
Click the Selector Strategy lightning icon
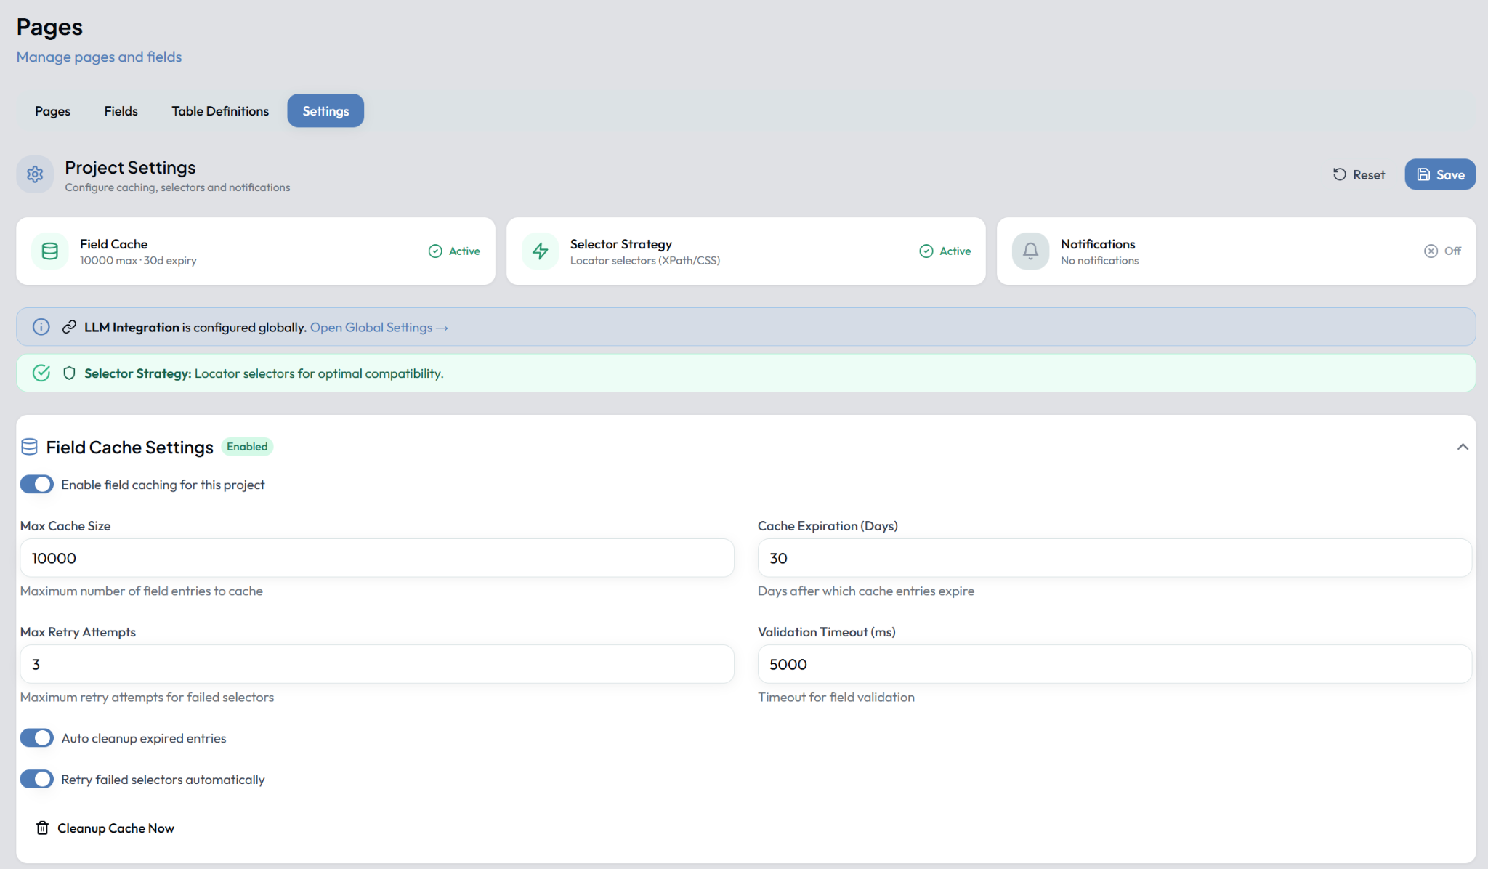[541, 251]
